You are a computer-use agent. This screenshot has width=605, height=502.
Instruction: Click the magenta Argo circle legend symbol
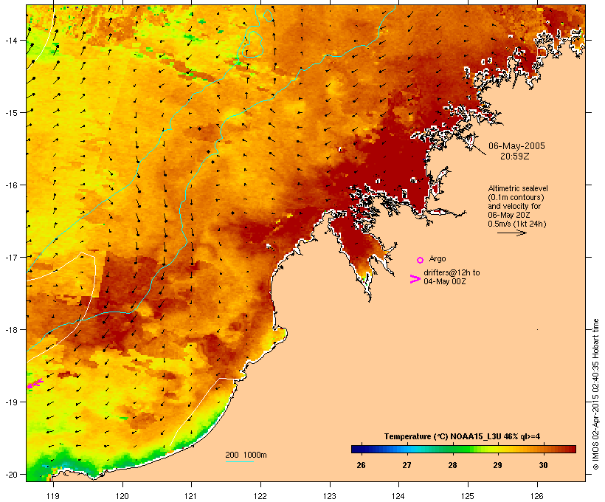click(421, 260)
